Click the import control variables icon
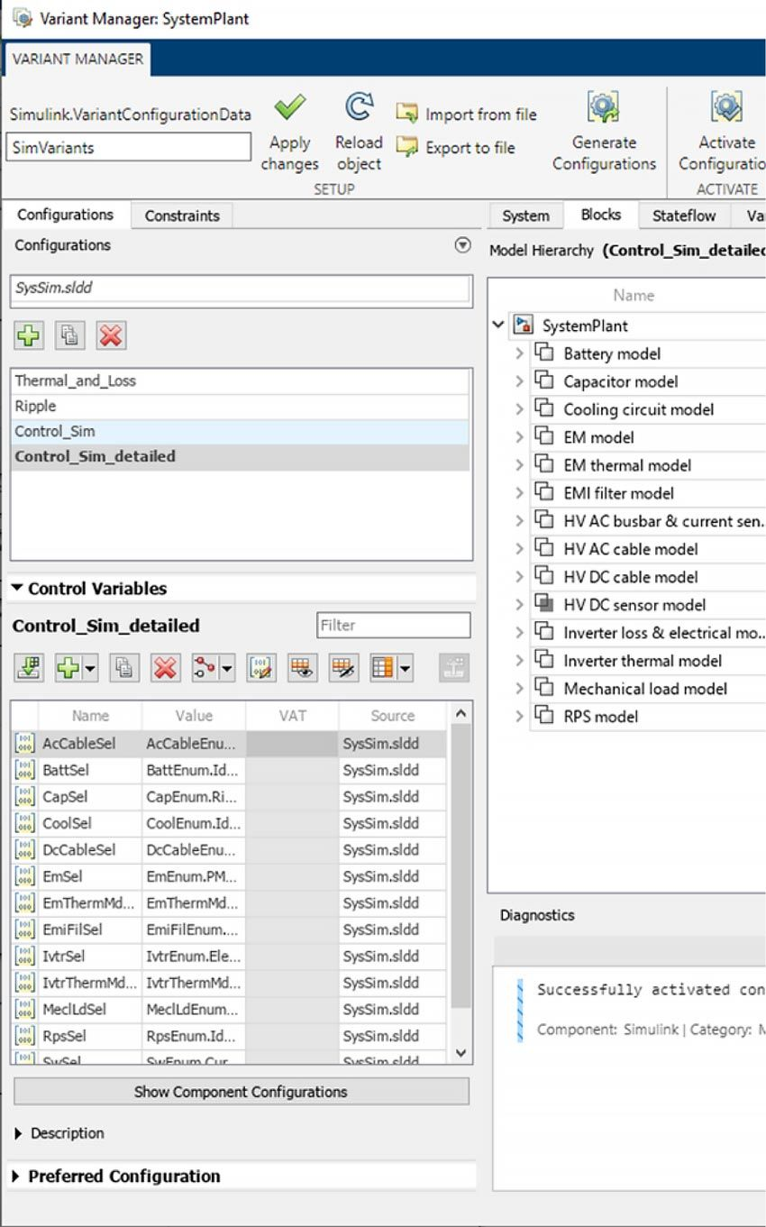 click(29, 668)
